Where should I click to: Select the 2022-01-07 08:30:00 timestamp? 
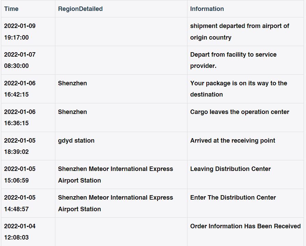click(x=20, y=60)
